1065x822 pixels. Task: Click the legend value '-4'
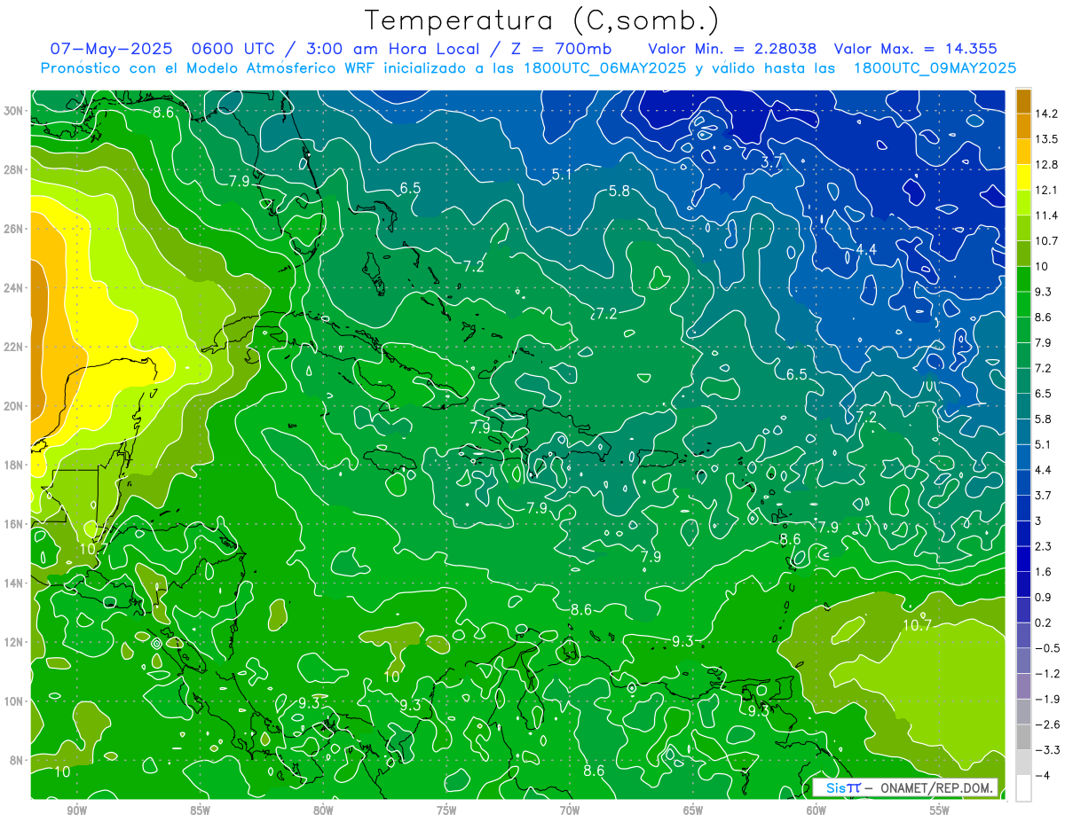(x=1044, y=775)
